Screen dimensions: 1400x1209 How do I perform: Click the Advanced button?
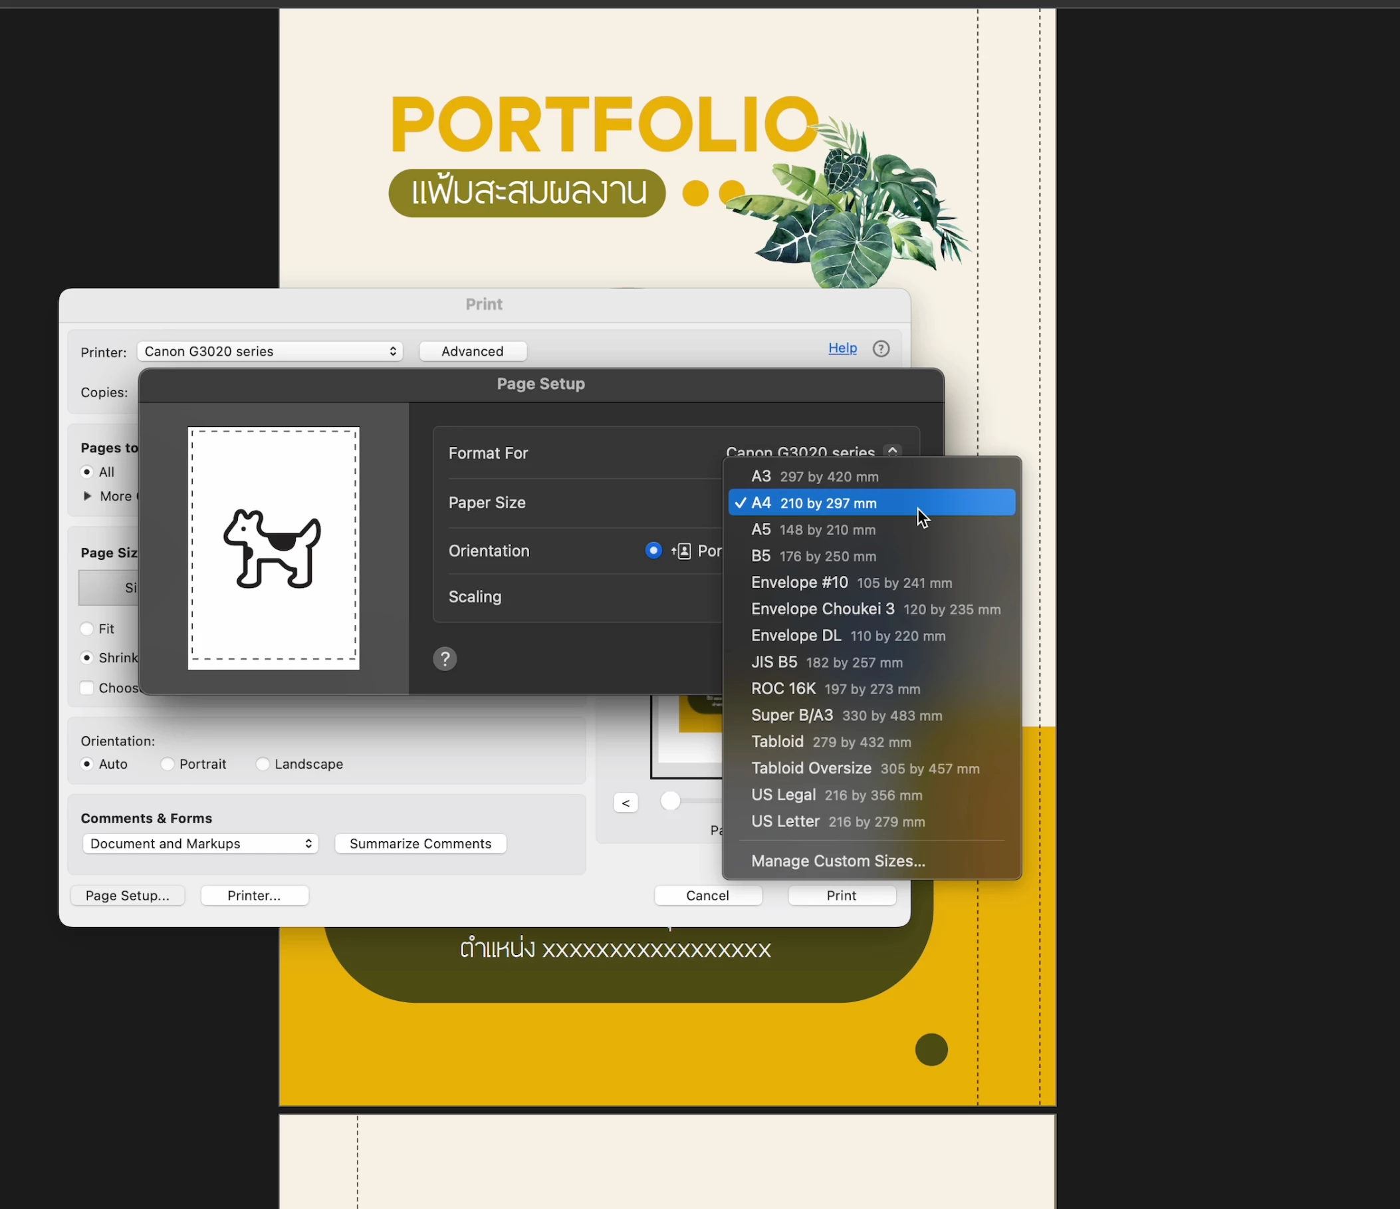[x=472, y=351]
